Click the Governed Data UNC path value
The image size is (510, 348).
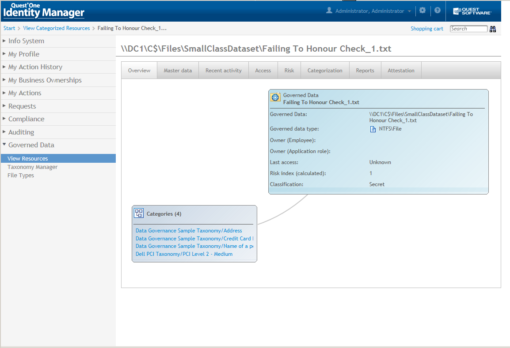coord(421,117)
